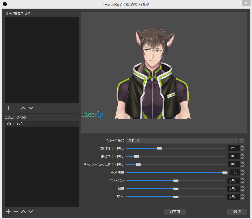The height and width of the screenshot is (219, 252).
Task: Click the 類似性 slider handle
Action: [159, 148]
